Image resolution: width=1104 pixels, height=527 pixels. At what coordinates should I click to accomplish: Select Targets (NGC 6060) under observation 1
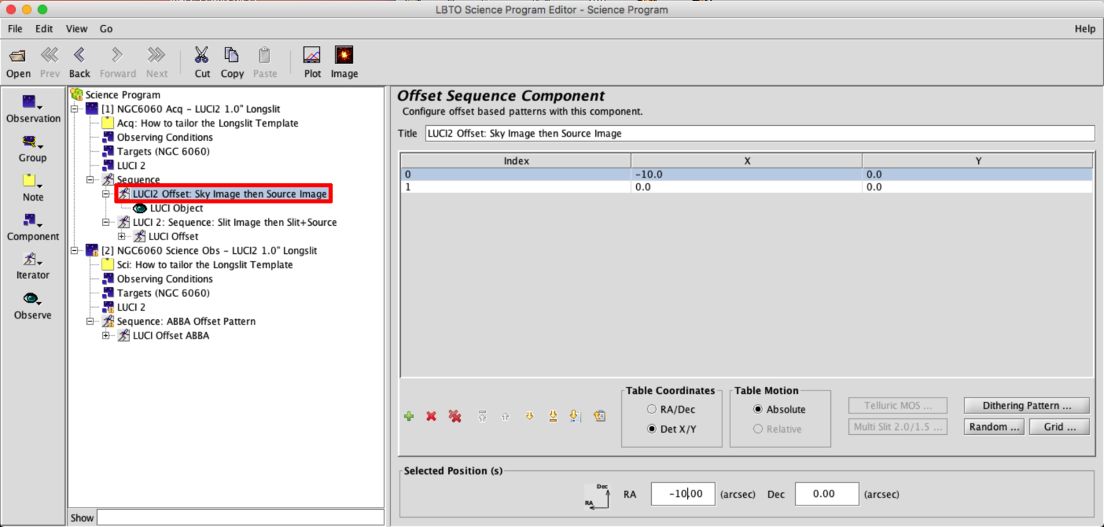click(x=163, y=152)
